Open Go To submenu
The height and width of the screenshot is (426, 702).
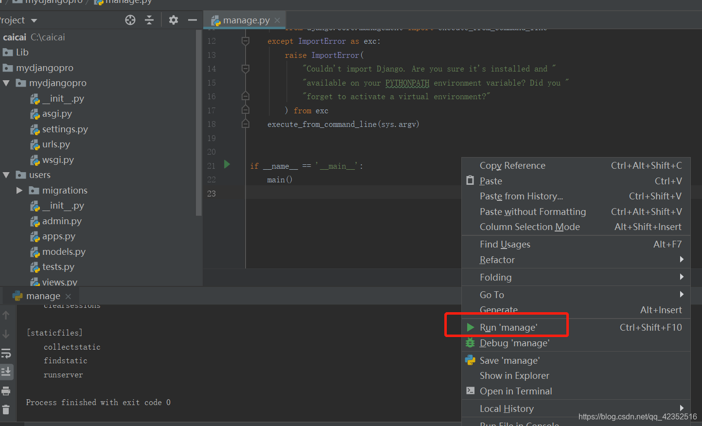pos(576,295)
